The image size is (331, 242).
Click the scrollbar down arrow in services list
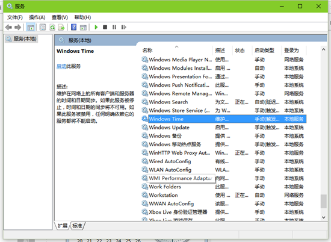(323, 217)
